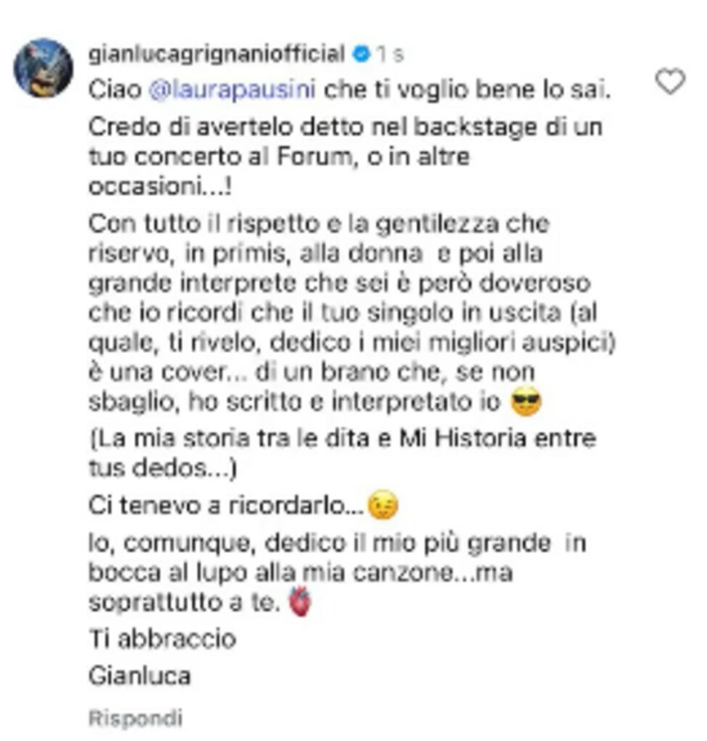Click the winking face emoji
The image size is (707, 741).
383,505
